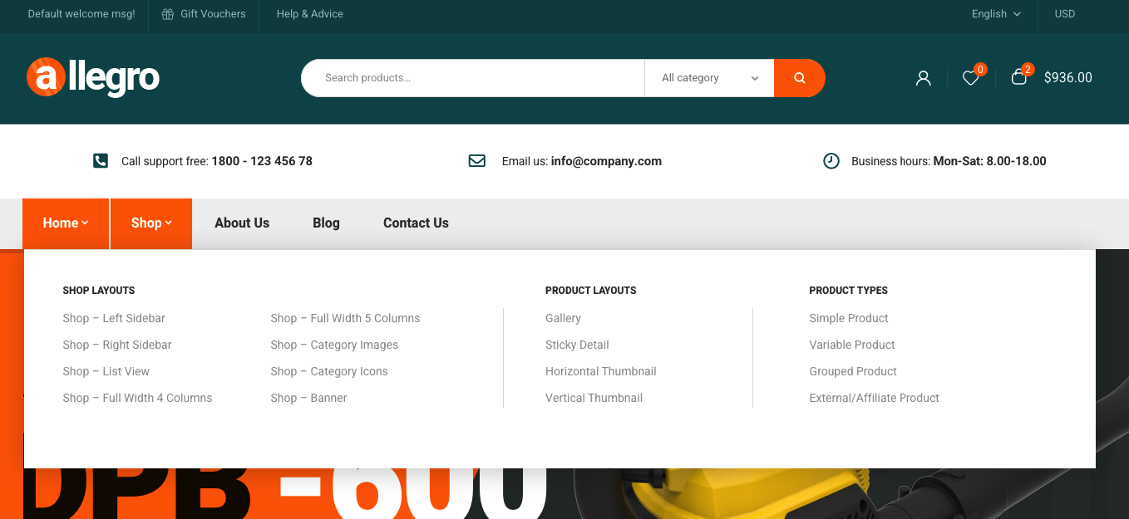This screenshot has width=1129, height=519.
Task: Open the user account icon
Action: pos(923,78)
